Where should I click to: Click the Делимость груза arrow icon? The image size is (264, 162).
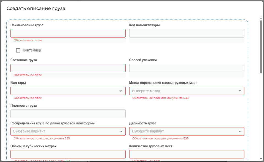pos(240,131)
